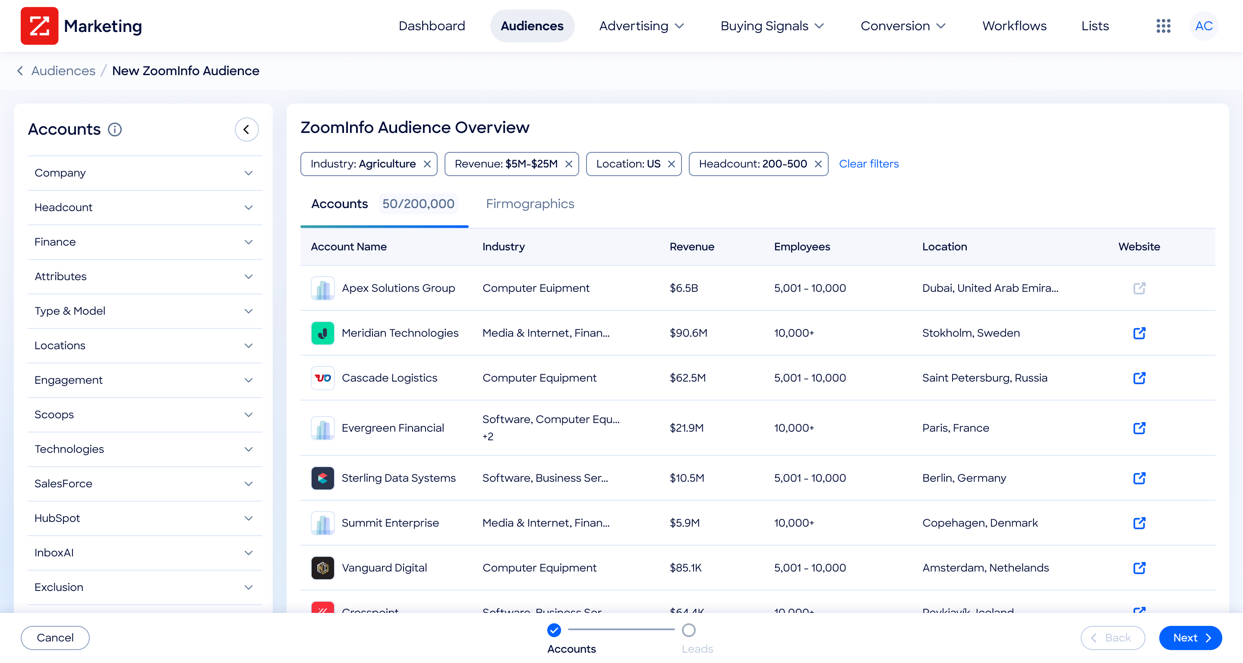Click the Next button
Screen dimensions: 1243x663
click(x=1190, y=638)
